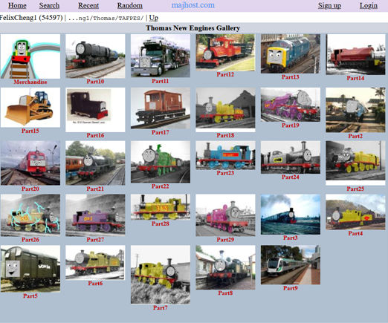Click the Part25 caption link

(x=355, y=189)
